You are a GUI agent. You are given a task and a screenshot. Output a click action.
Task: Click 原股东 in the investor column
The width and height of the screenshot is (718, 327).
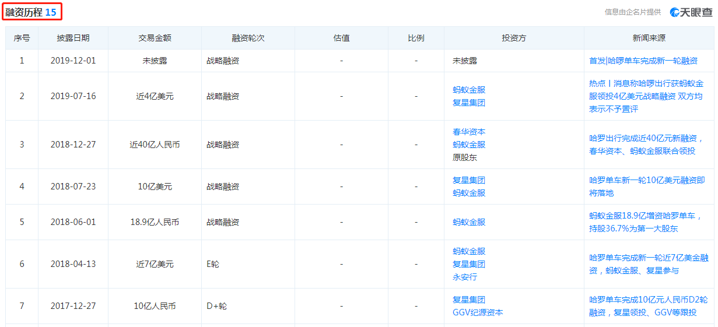coord(465,157)
